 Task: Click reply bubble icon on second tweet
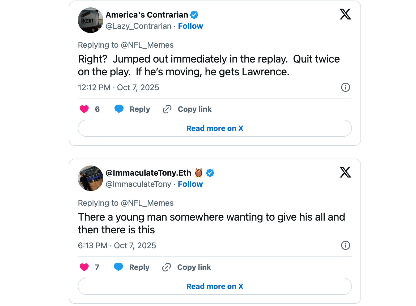coord(118,267)
